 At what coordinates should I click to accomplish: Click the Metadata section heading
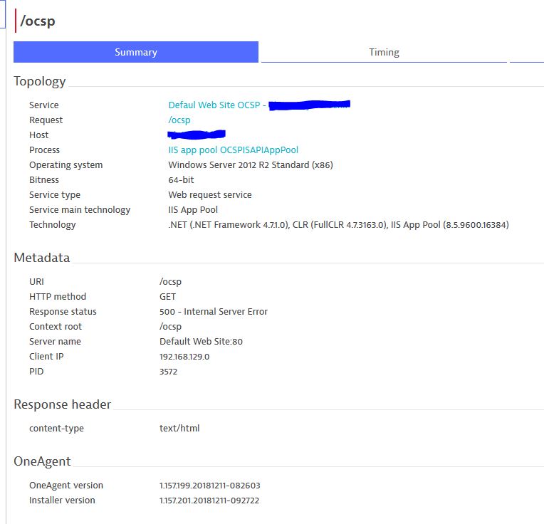(42, 258)
